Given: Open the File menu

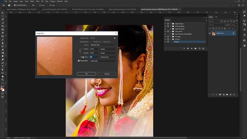Looking at the screenshot, I should tap(6, 1).
